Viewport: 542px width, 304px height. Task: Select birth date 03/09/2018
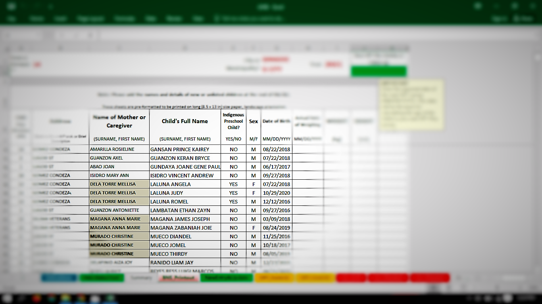(277, 219)
